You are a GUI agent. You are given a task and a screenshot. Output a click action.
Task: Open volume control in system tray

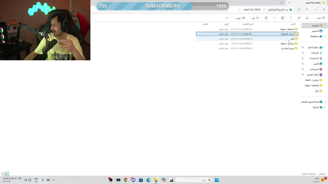coord(25,180)
